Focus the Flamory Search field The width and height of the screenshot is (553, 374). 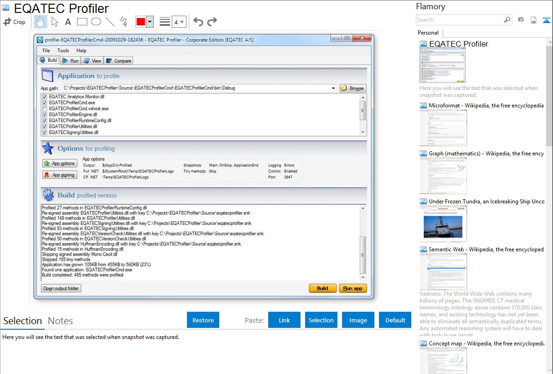pyautogui.click(x=460, y=20)
